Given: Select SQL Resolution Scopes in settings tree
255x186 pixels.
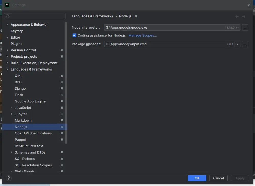Looking at the screenshot, I should (33, 165).
